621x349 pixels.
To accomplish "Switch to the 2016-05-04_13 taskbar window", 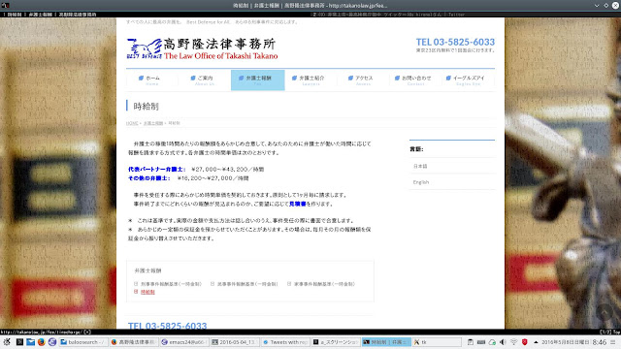I will tap(235, 342).
